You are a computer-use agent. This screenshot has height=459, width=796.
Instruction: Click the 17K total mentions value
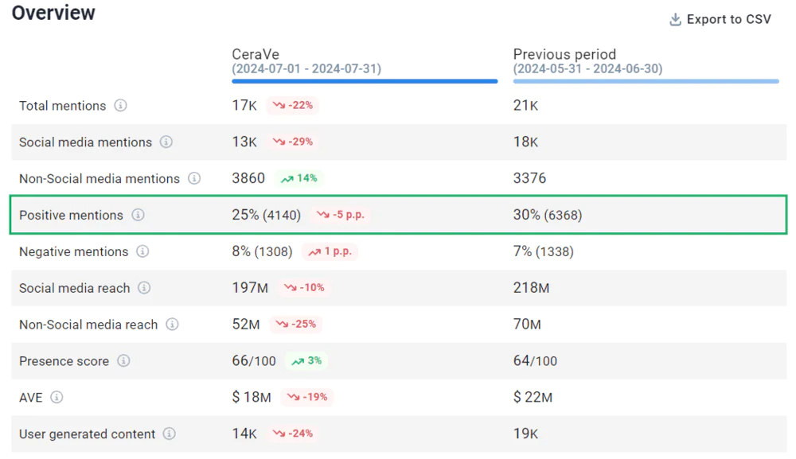(x=244, y=106)
